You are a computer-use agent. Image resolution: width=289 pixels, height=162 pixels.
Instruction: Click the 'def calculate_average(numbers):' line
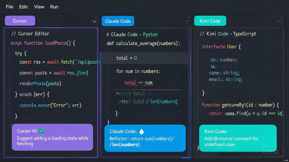tap(143, 44)
